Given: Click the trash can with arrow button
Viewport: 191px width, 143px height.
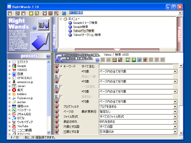Looking at the screenshot, I should [x=43, y=25].
